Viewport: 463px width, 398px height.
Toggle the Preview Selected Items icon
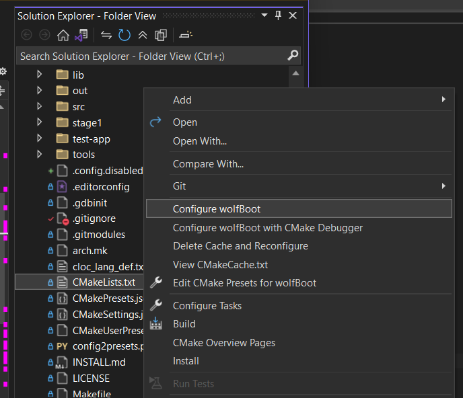click(x=186, y=35)
